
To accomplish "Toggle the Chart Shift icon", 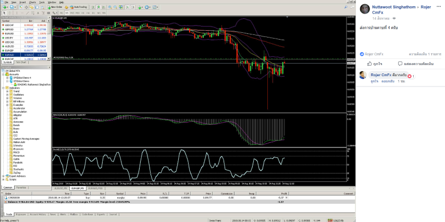I will coord(133,7).
